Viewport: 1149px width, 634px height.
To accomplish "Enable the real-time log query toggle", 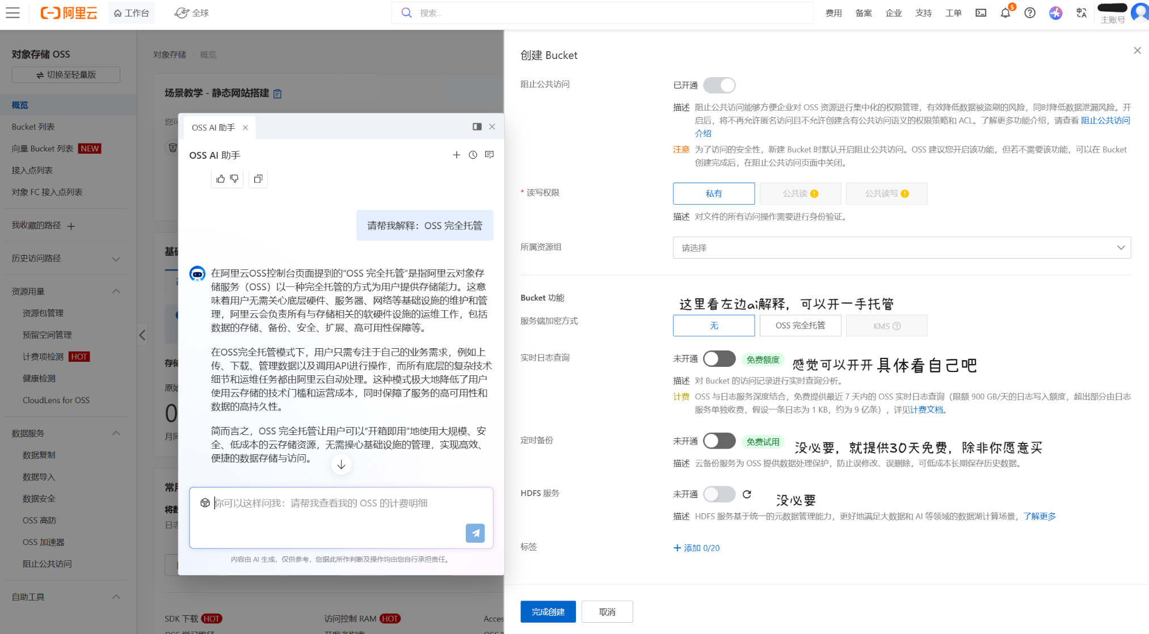I will coord(719,359).
